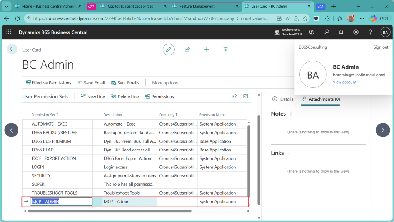Click the Effective Permissions action
The height and width of the screenshot is (222, 394).
[48, 83]
